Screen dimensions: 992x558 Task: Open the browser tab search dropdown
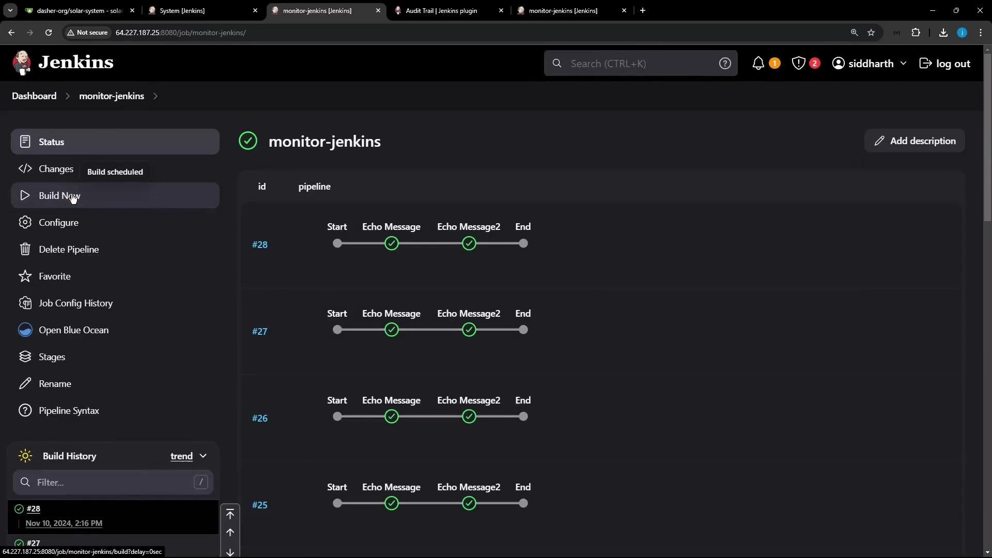pos(10,10)
